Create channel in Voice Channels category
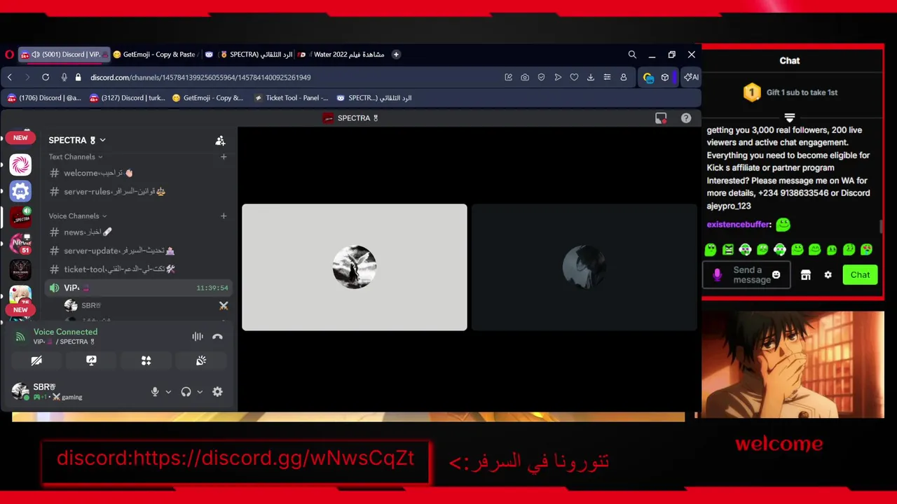Image resolution: width=897 pixels, height=504 pixels. [x=224, y=216]
